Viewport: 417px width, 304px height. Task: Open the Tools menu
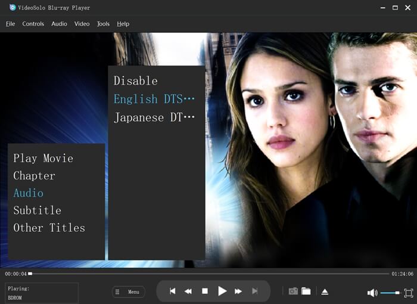103,24
